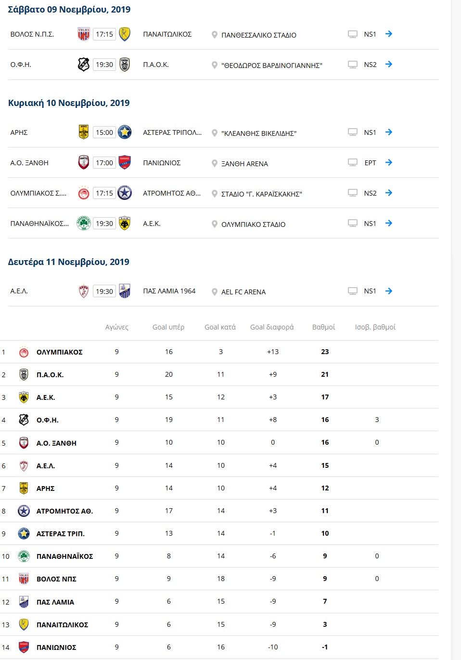461x660 pixels.
Task: Open ΠΑΝΑΙΤΩΛΙΚΟΣ team link in the fixtures
Action: tap(167, 34)
